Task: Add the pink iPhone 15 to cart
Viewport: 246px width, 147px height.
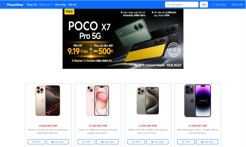Action: click(x=86, y=142)
